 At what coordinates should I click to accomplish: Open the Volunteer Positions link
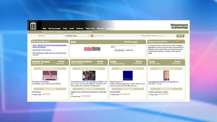click(73, 32)
